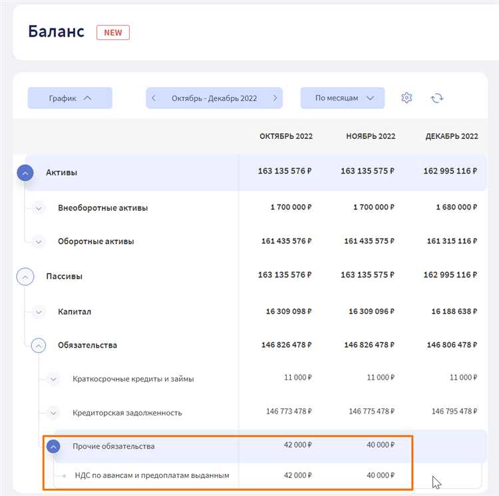
Task: Expand the Капитал row
Action: pos(39,311)
